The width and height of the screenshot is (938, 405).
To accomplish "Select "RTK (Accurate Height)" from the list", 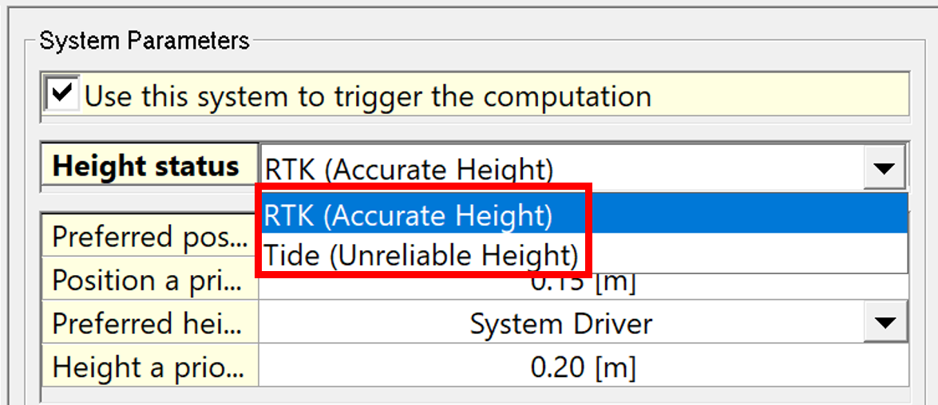I will (408, 215).
